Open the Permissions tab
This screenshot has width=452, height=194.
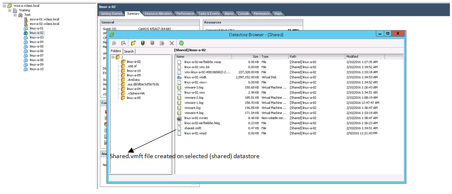click(x=262, y=13)
